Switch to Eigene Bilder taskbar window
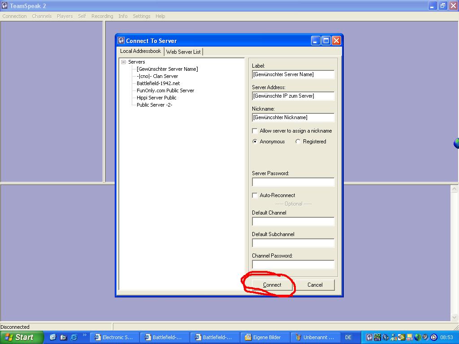The height and width of the screenshot is (344, 459). (265, 337)
